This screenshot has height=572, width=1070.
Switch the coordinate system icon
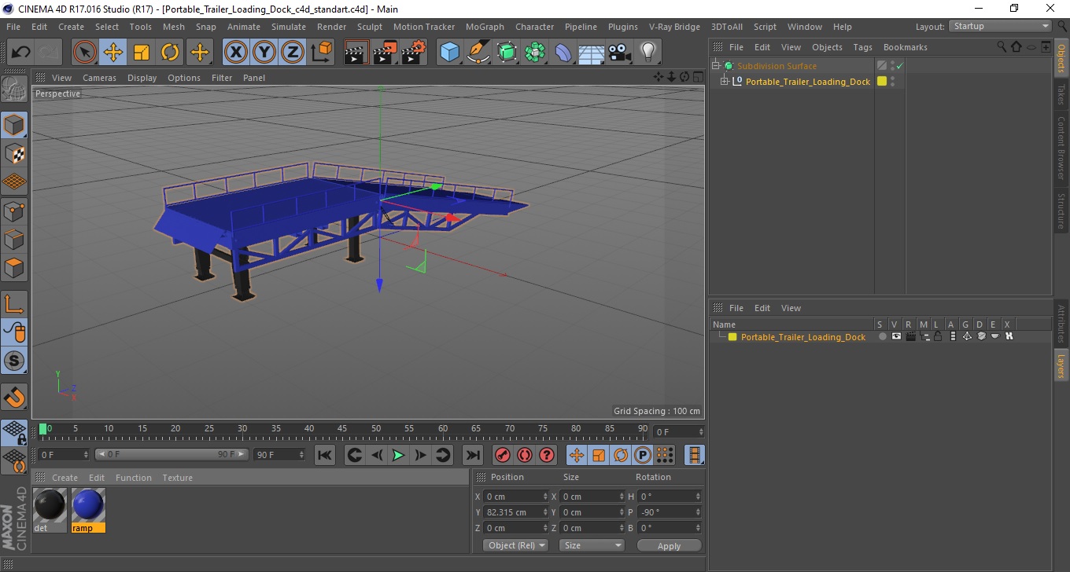(x=321, y=53)
